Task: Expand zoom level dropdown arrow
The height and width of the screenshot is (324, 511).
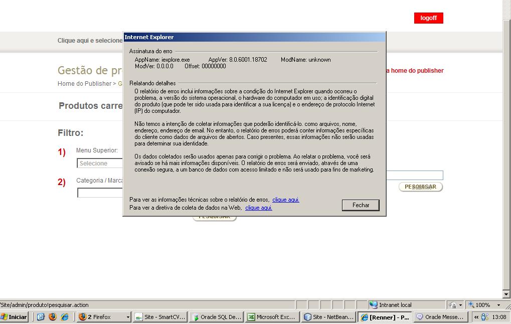Action: (498, 305)
